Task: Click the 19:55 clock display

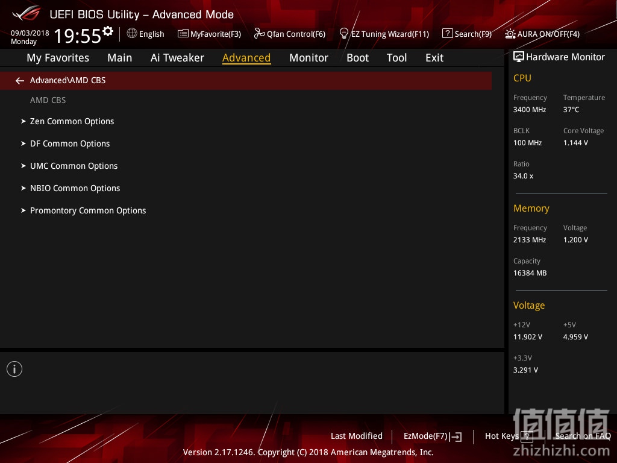Action: 78,36
